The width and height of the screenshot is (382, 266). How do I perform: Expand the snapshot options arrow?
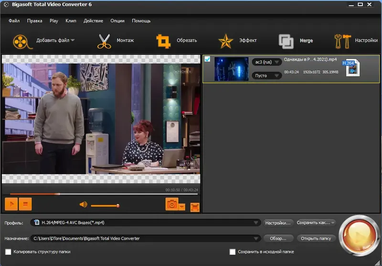coord(182,207)
